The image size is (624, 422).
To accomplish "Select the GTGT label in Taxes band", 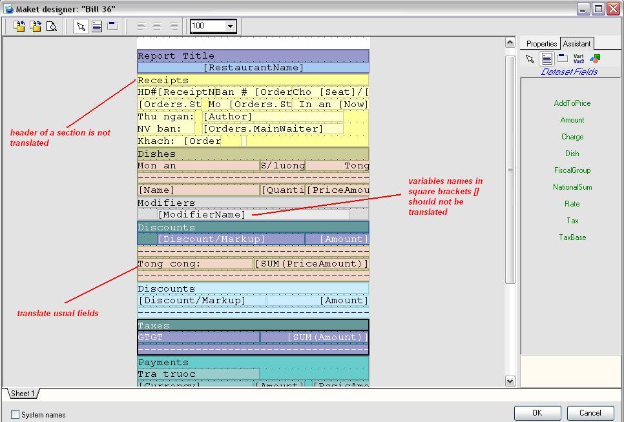I will coord(198,337).
